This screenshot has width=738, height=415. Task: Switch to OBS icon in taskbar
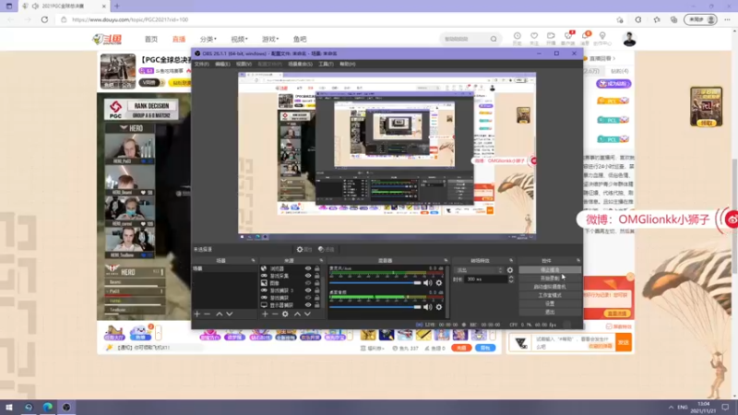pyautogui.click(x=66, y=407)
